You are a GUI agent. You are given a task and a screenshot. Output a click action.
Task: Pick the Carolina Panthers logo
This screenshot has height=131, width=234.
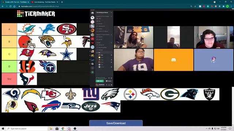(189, 94)
